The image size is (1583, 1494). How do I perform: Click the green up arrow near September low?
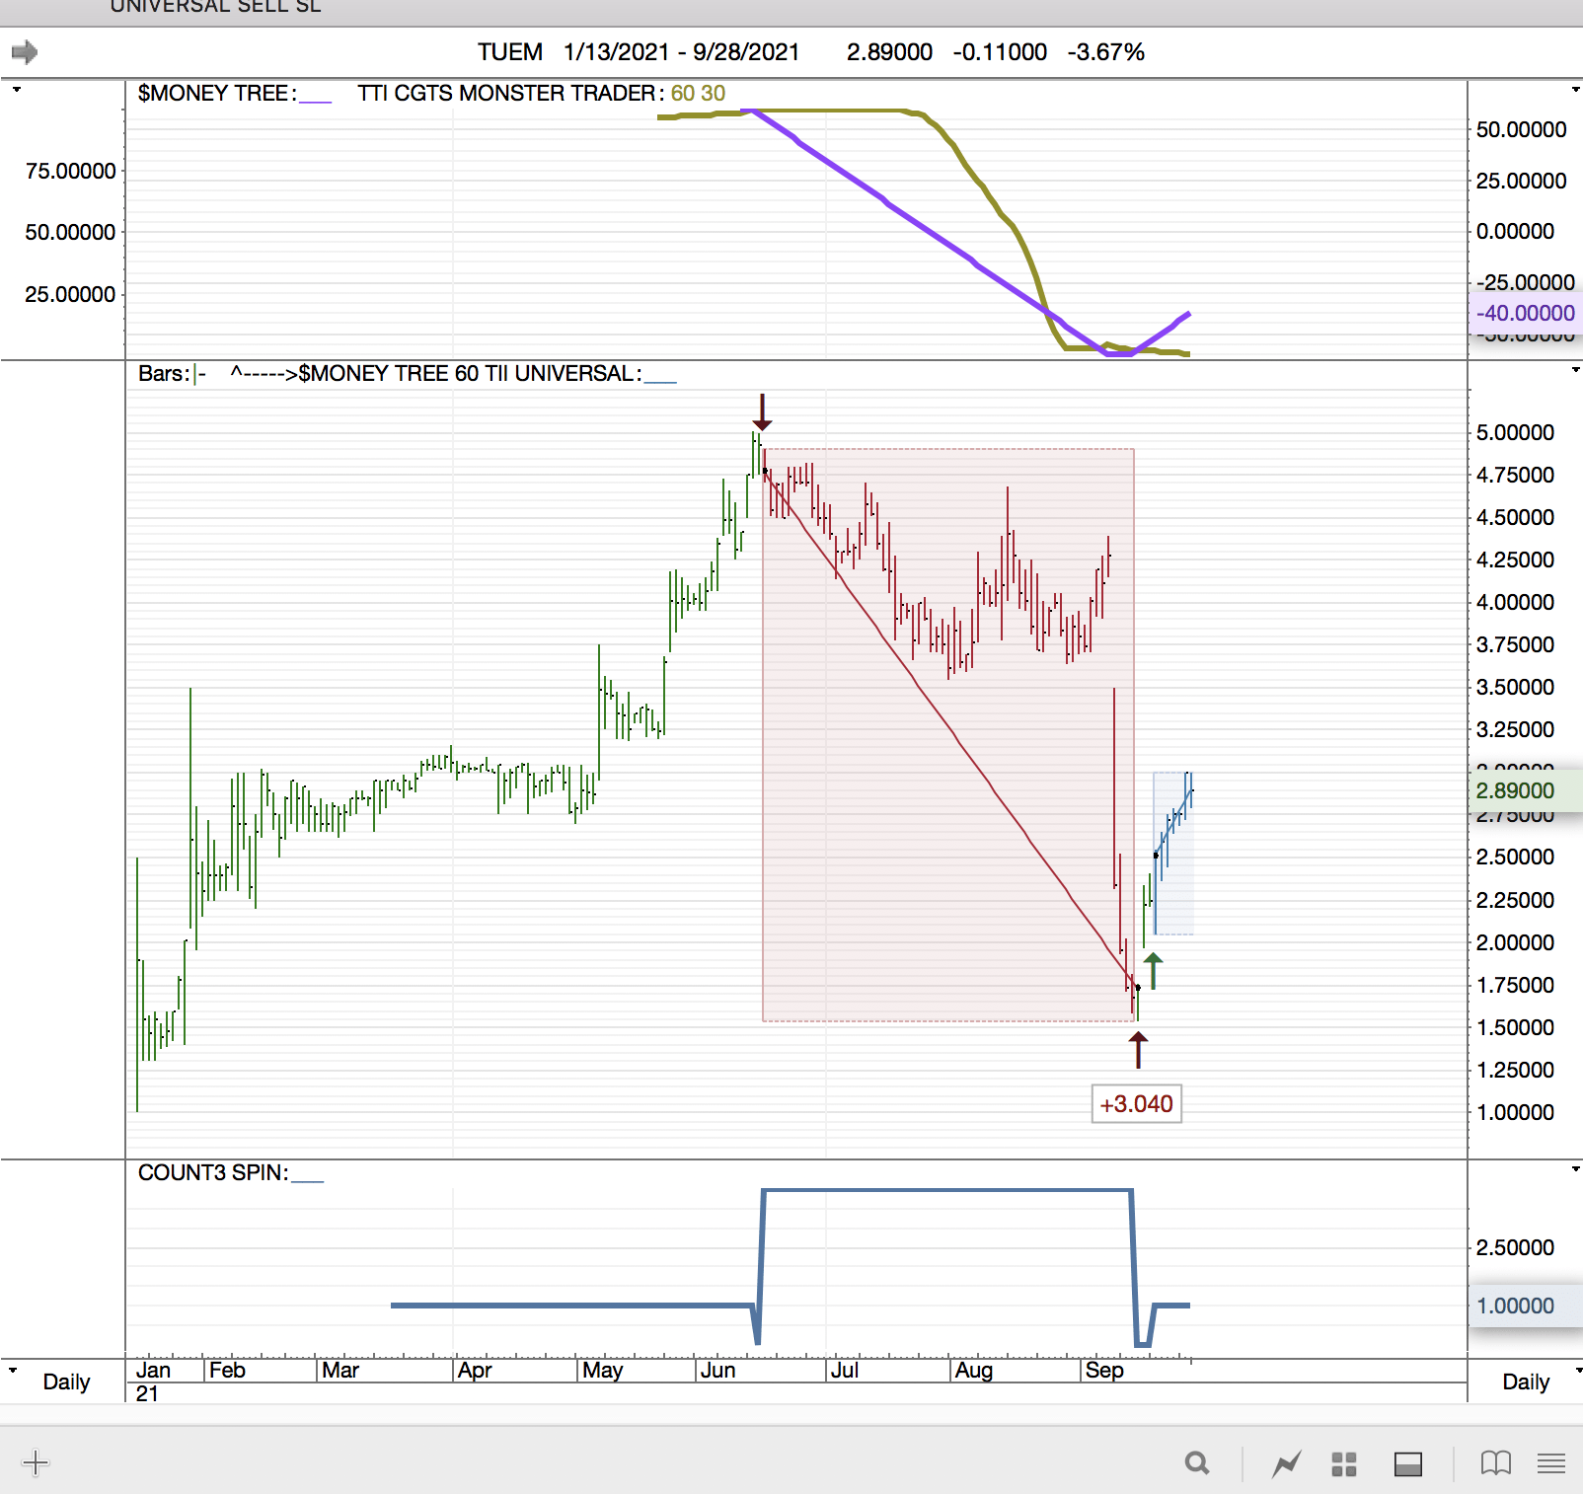[1153, 971]
